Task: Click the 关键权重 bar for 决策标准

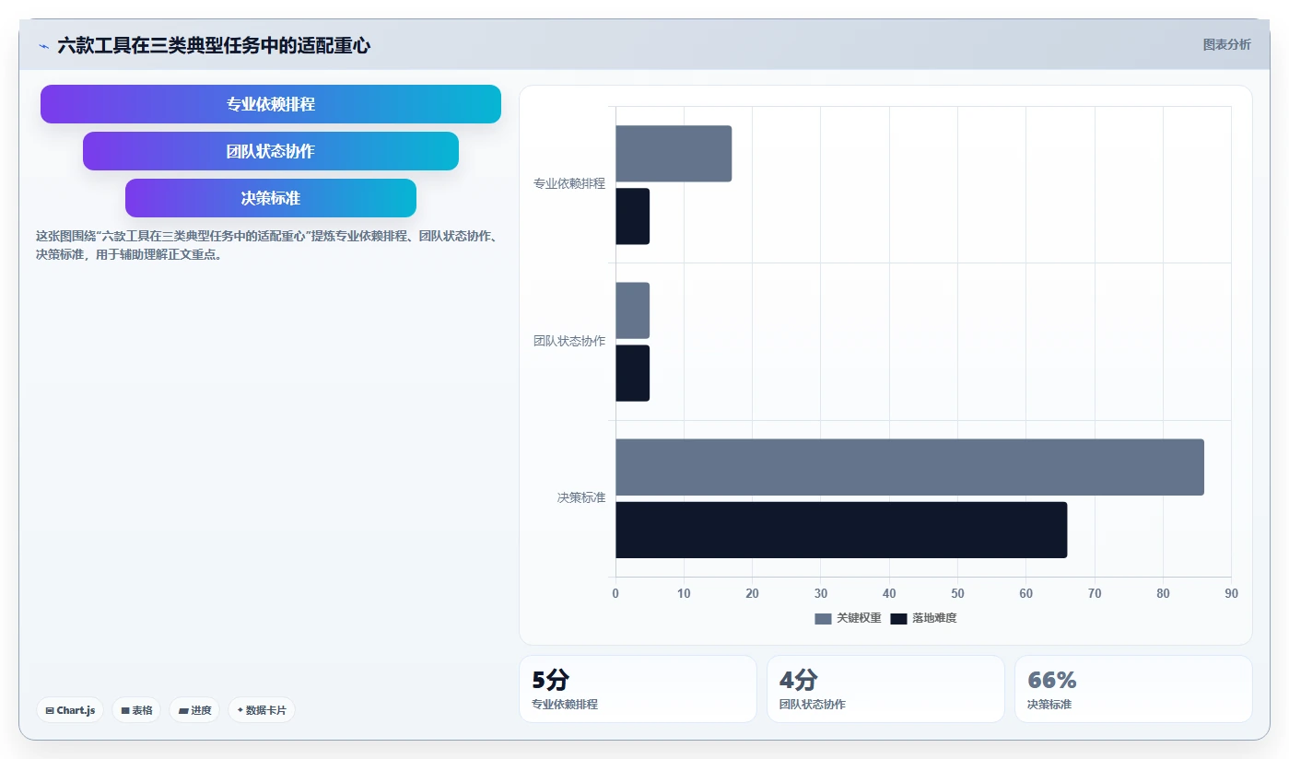Action: click(x=909, y=467)
